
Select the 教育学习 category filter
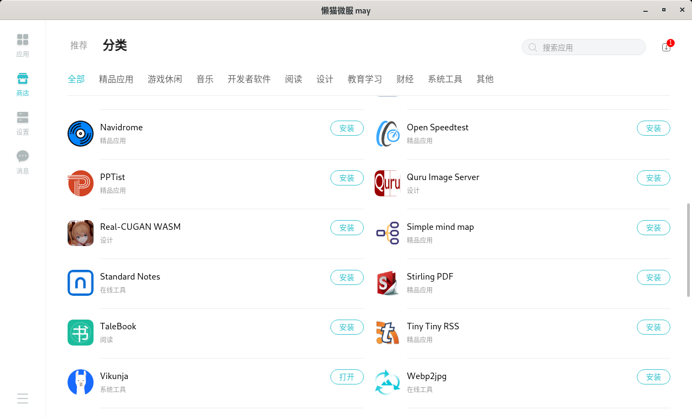click(x=365, y=79)
